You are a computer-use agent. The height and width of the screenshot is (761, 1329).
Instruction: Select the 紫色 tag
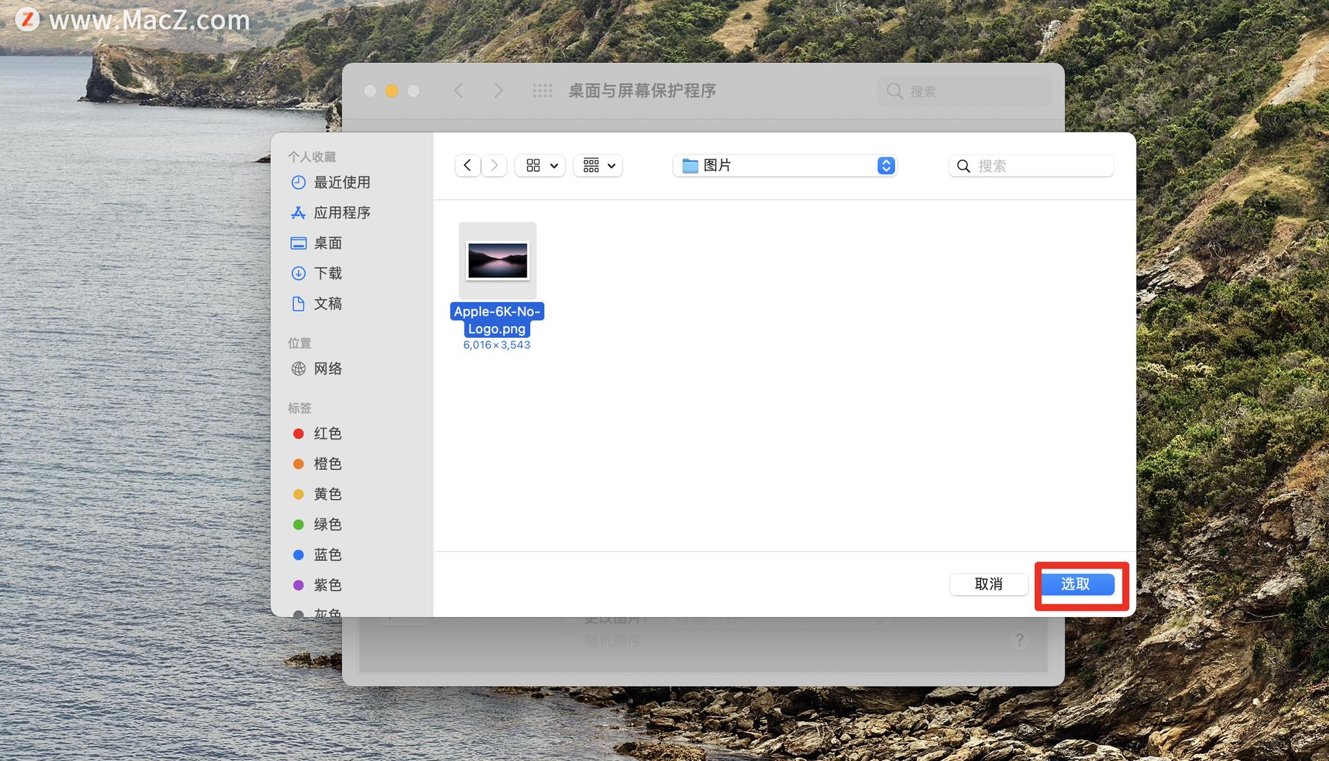coord(328,584)
